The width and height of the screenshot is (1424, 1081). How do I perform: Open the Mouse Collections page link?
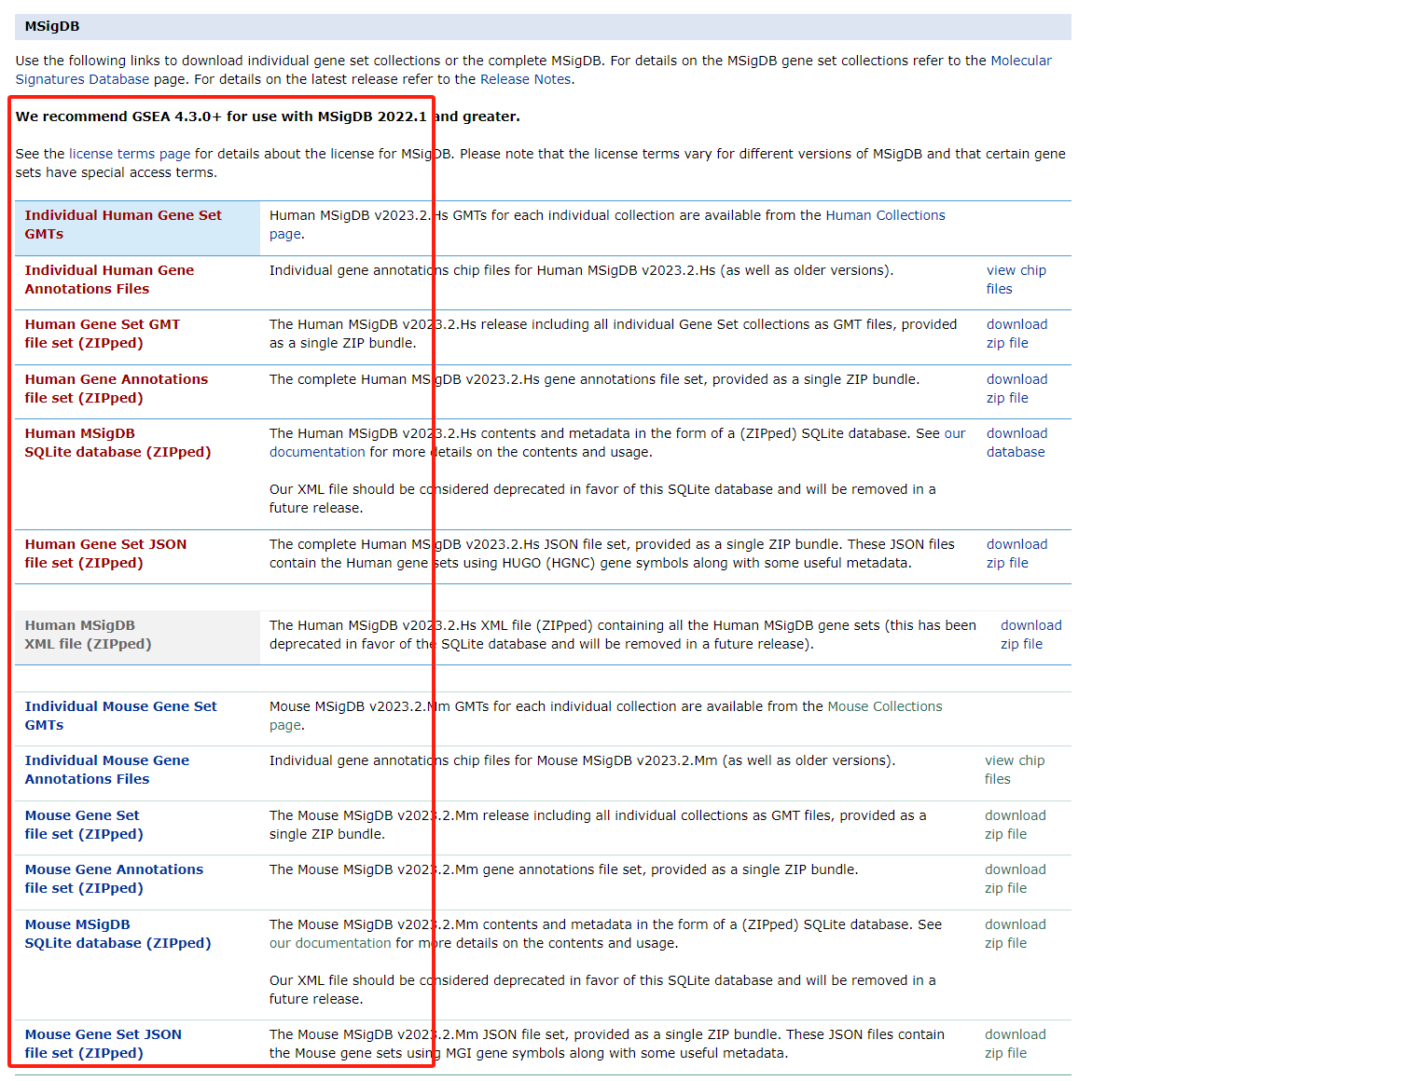pos(885,706)
